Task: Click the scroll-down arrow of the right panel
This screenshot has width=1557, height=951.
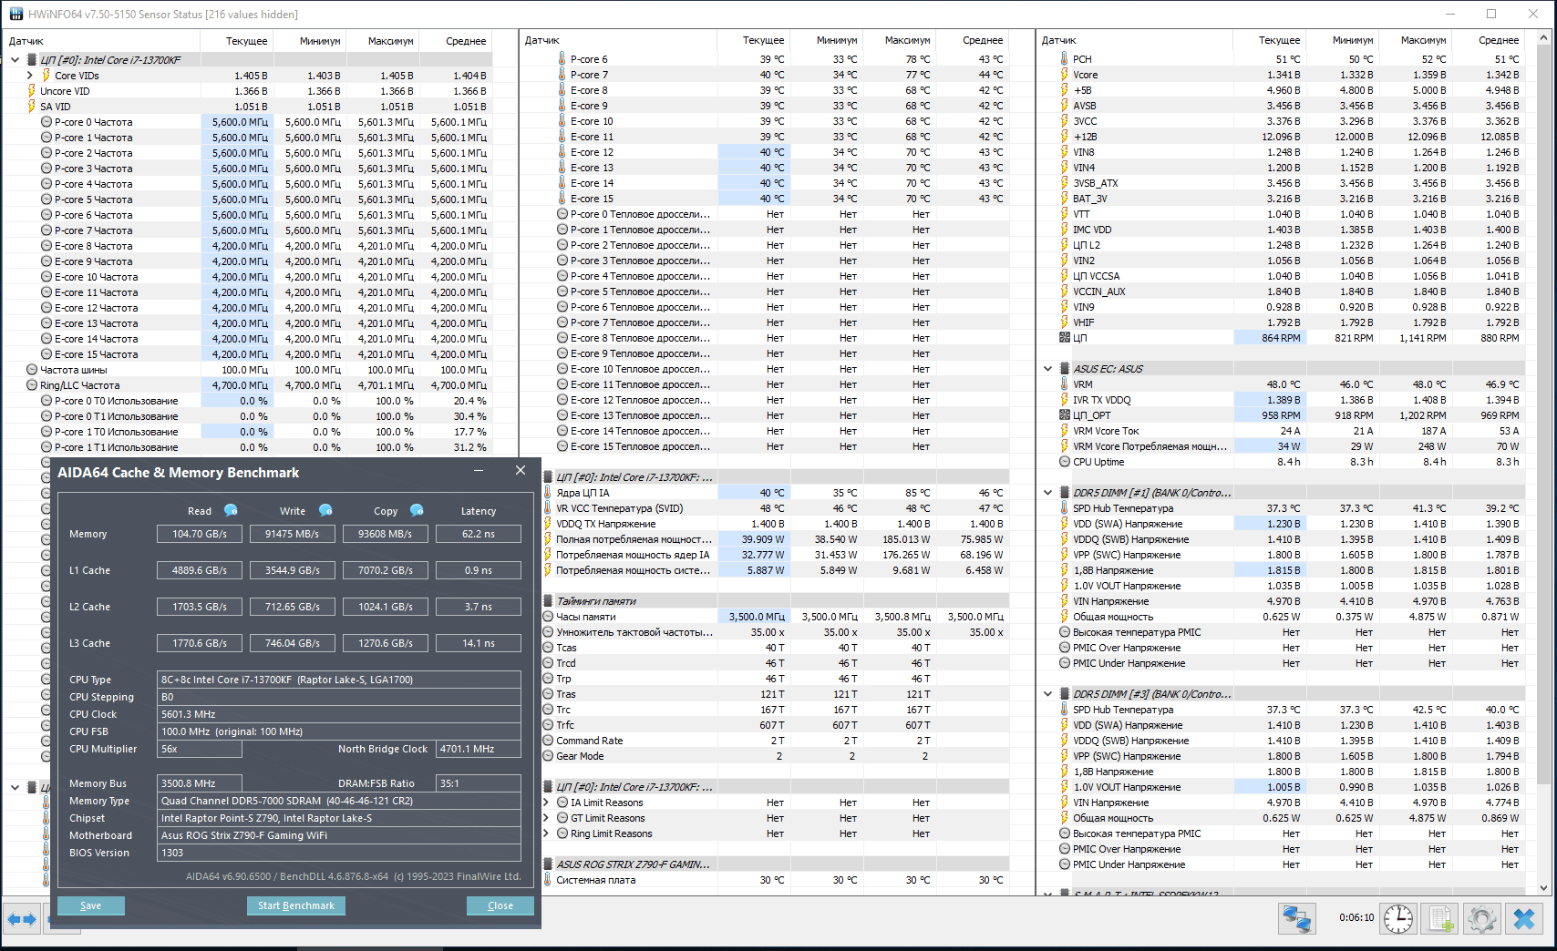Action: tap(1543, 888)
